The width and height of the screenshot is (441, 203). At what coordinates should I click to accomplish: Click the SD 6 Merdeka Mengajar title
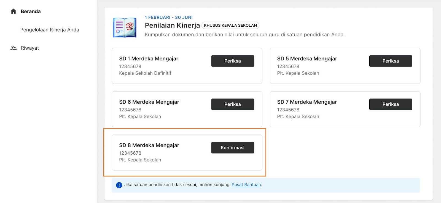(x=149, y=102)
